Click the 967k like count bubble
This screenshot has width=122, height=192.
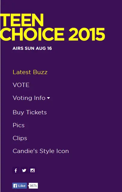33,186
